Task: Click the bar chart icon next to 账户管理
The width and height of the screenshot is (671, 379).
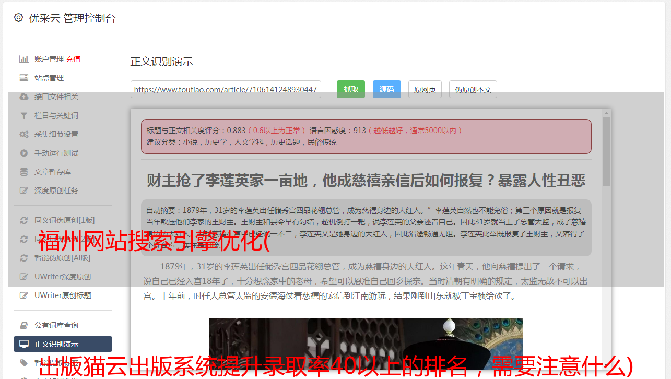Action: tap(23, 59)
